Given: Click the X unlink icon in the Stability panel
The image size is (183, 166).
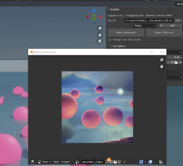Looking at the screenshot, I should pyautogui.click(x=180, y=62).
